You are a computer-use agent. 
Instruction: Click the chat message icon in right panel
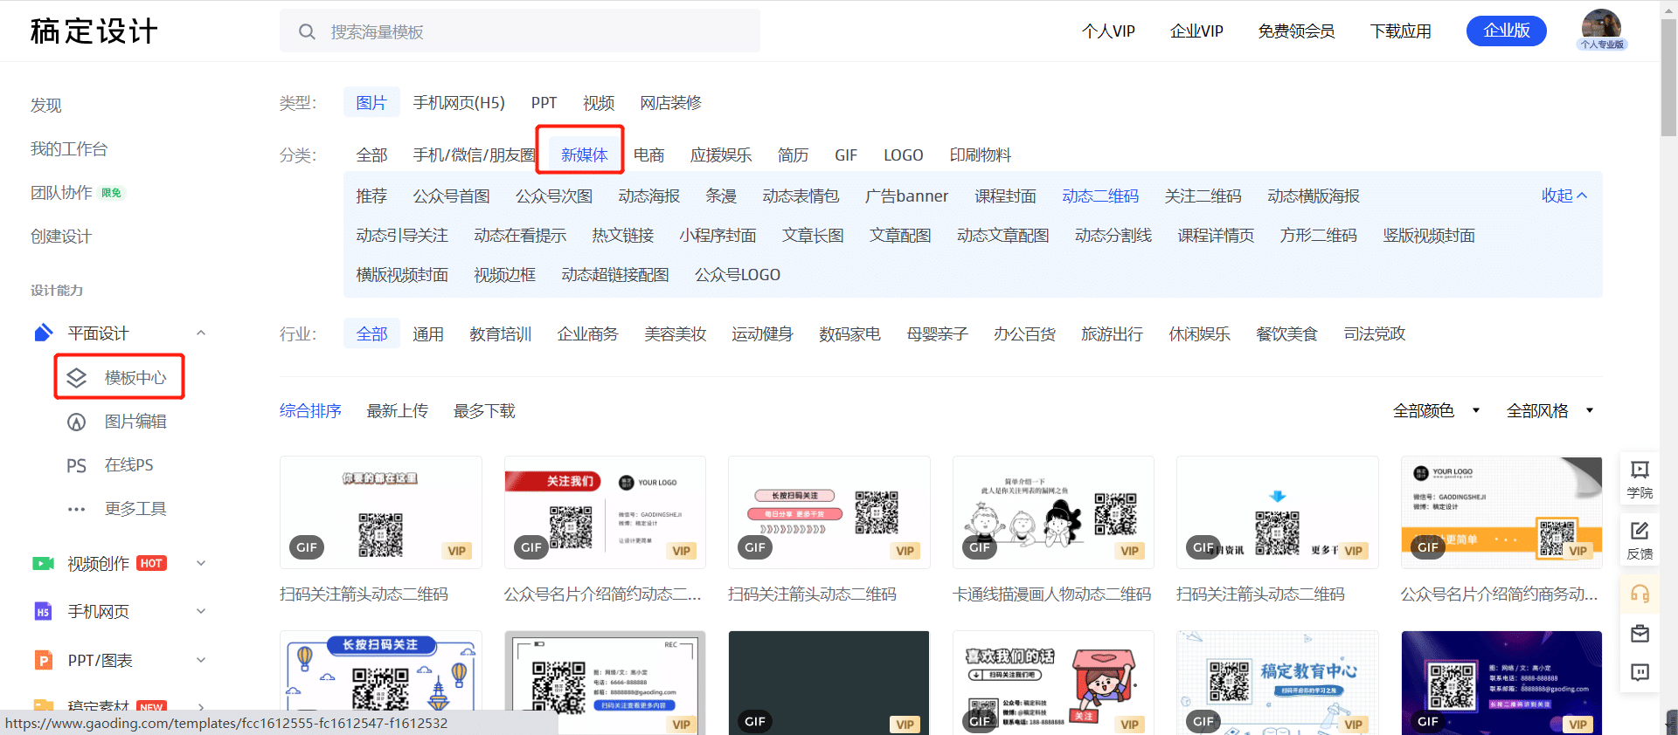(1640, 672)
